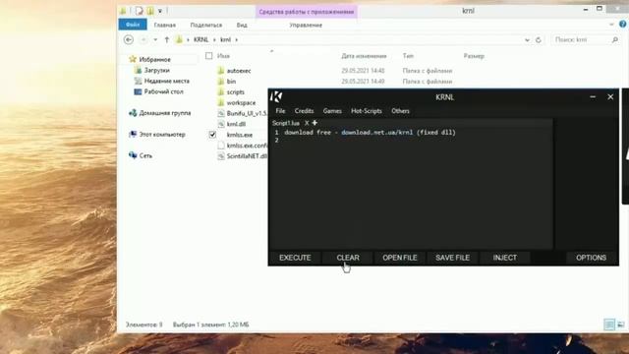Sort by Тип column header

(408, 56)
